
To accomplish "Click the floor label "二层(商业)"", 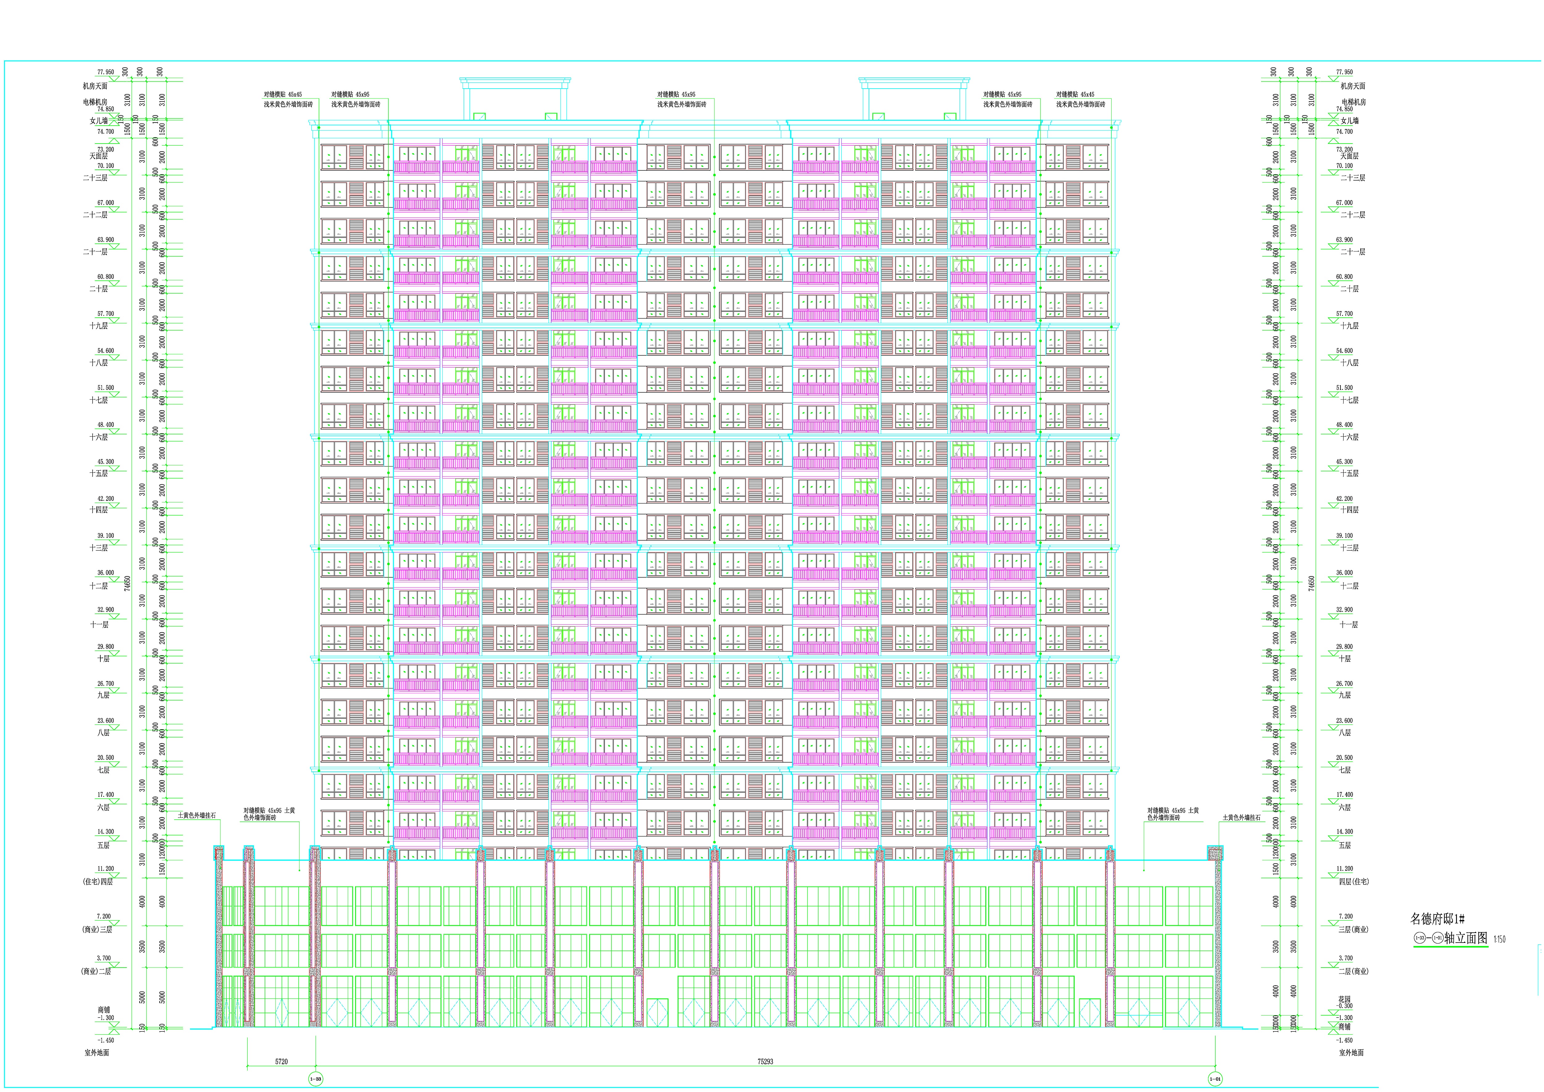I will click(1353, 972).
